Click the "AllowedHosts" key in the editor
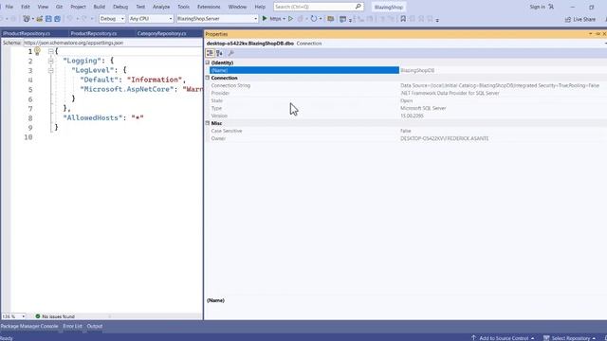The image size is (607, 341). click(x=93, y=117)
